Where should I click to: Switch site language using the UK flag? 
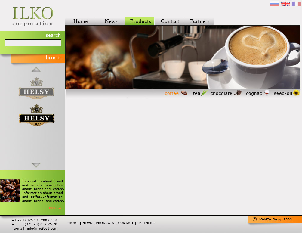[x=285, y=3]
